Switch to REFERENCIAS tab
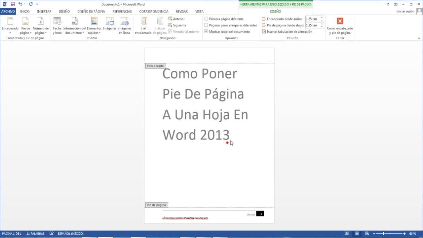Screen dimensions: 423x238 pyautogui.click(x=122, y=11)
